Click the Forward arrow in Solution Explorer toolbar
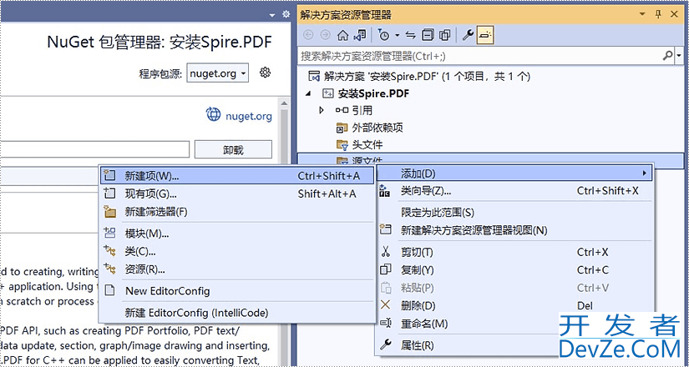 [325, 35]
